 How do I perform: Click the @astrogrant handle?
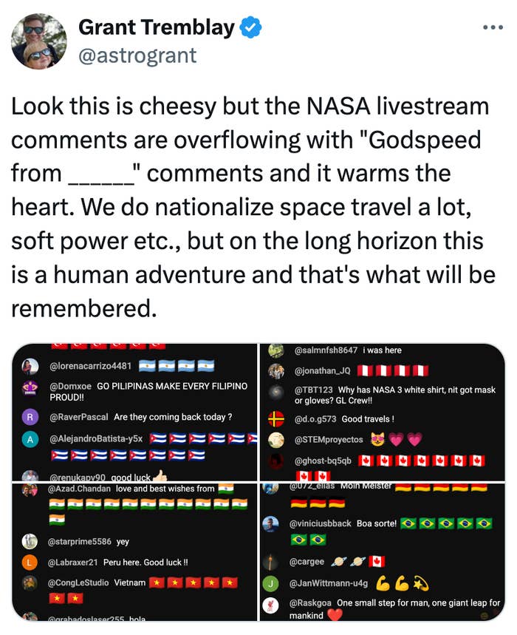point(137,55)
